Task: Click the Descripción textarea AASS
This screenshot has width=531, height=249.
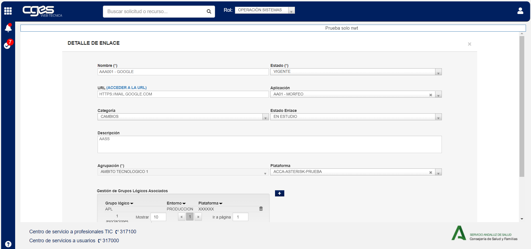Action: [x=269, y=144]
